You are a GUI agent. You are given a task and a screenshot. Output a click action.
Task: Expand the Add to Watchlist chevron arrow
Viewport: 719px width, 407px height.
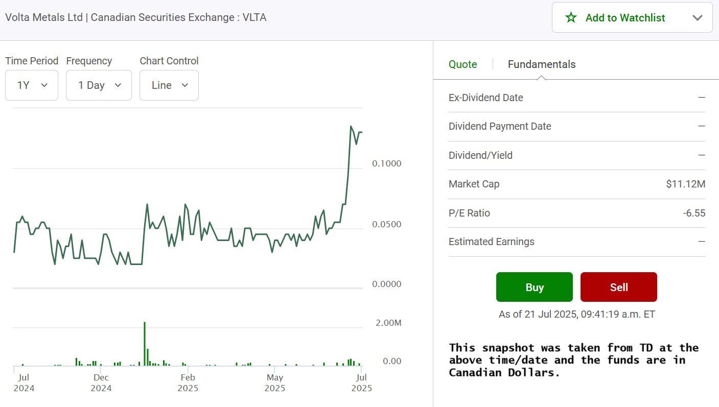pos(698,18)
